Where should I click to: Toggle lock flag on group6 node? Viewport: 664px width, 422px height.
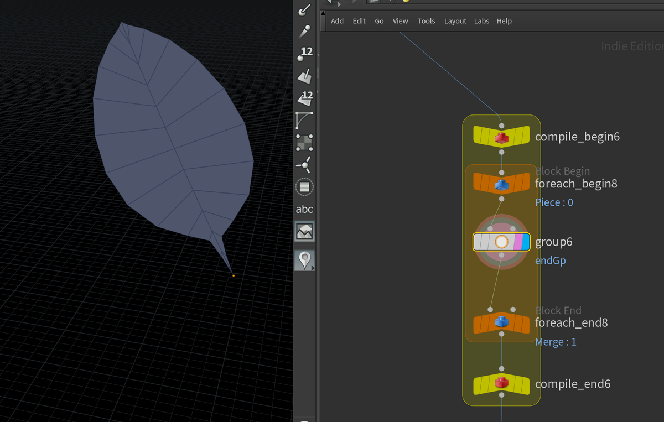click(x=486, y=242)
